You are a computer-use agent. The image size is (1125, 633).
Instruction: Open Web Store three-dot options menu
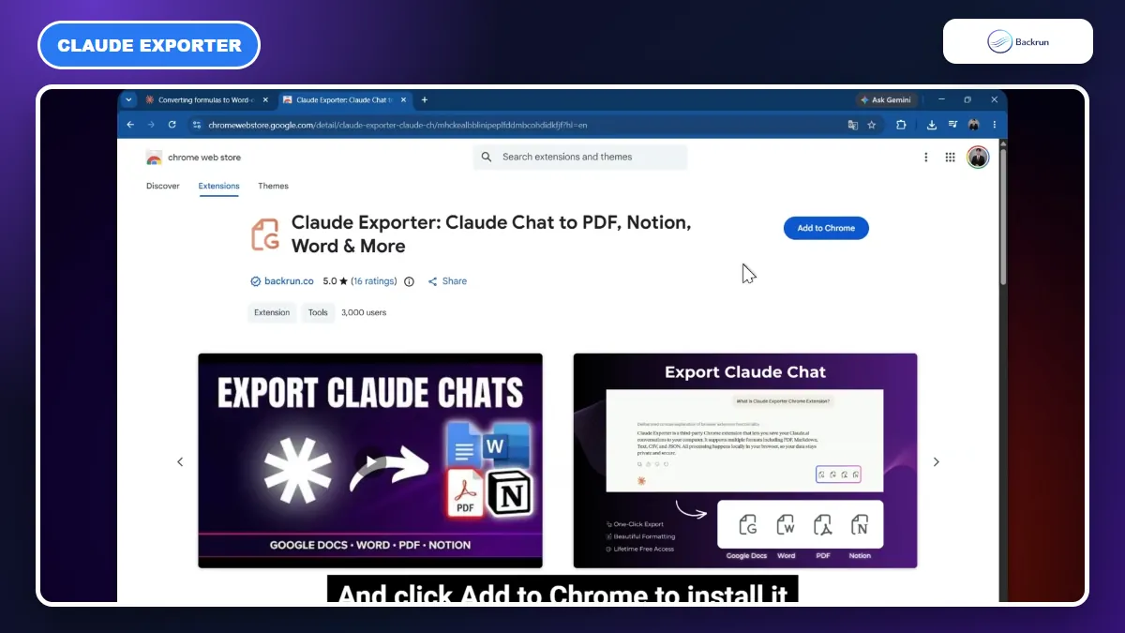[926, 158]
